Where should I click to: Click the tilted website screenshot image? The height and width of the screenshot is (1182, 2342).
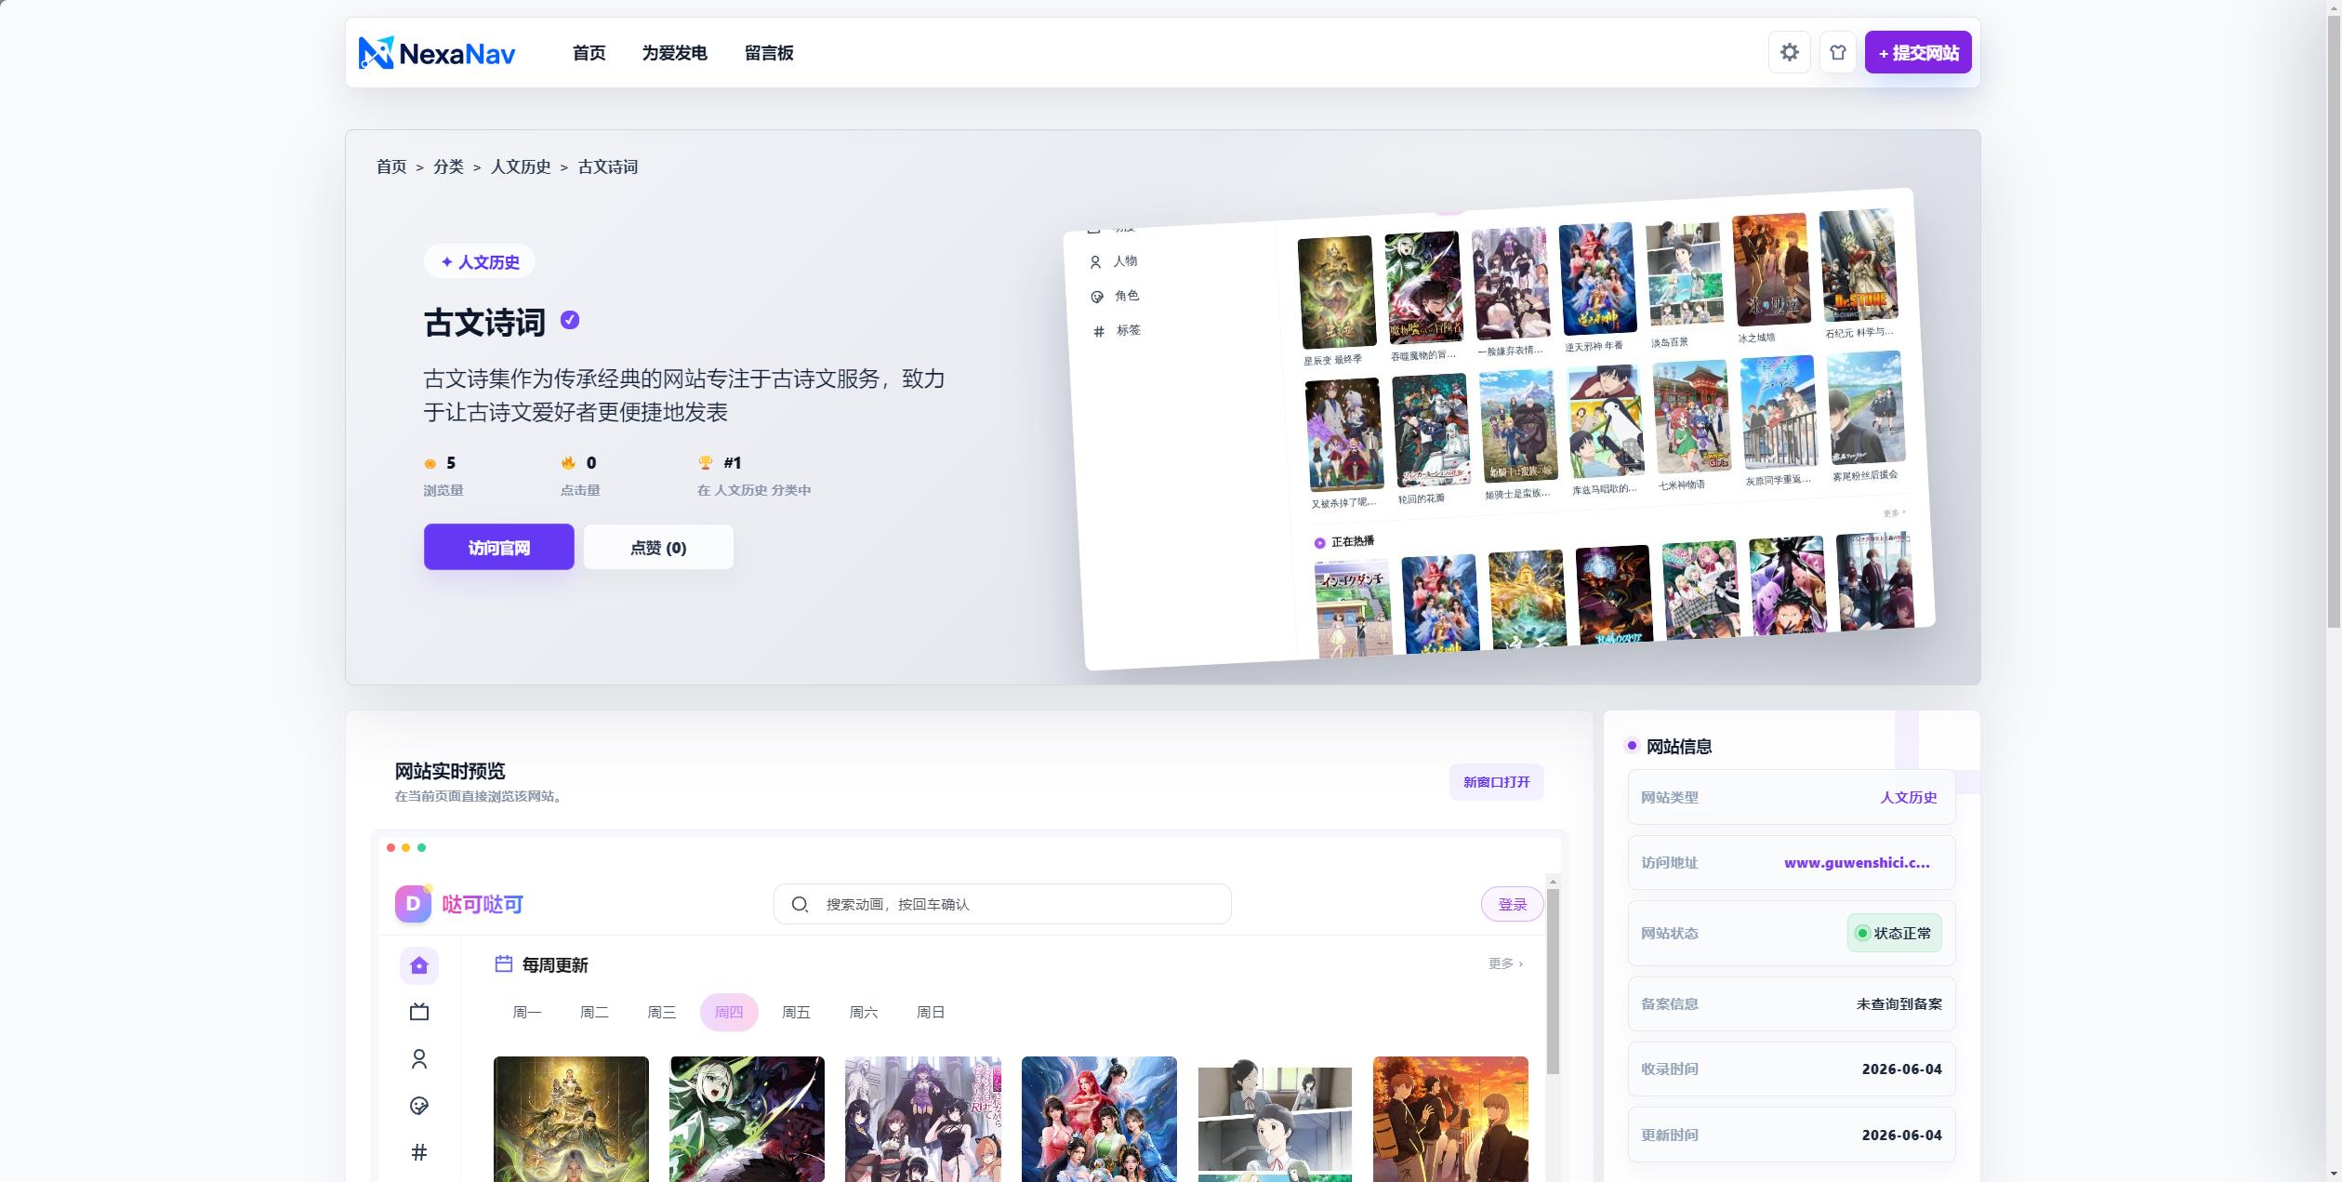1499,429
